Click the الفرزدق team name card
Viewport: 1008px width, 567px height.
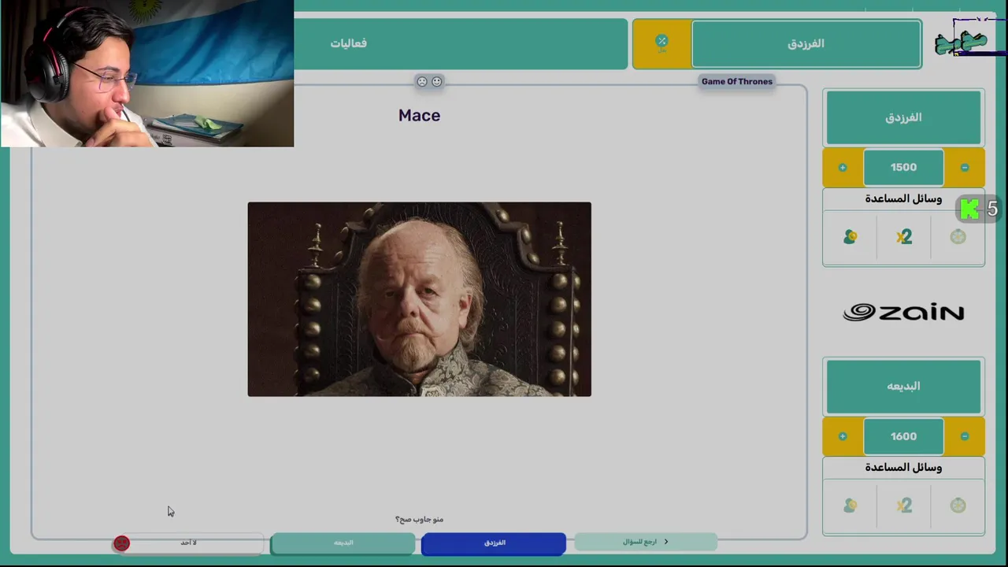(903, 117)
